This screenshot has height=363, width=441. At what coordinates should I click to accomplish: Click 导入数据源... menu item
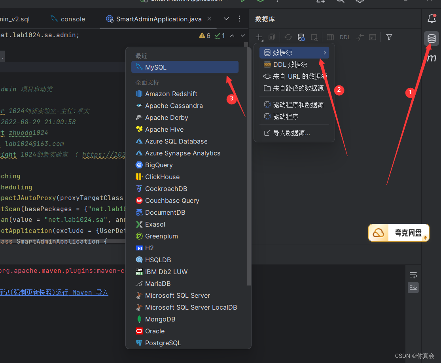point(294,133)
